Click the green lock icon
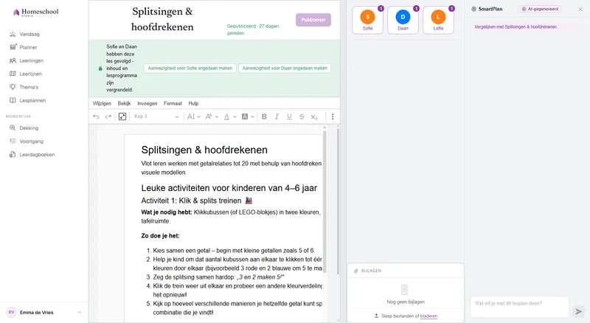The image size is (590, 323). coord(100,69)
